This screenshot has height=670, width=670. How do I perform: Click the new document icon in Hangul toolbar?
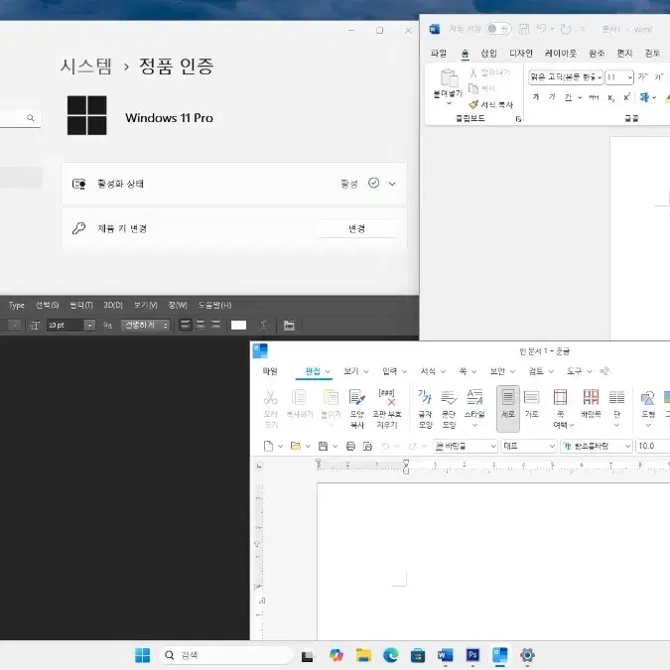click(x=268, y=446)
